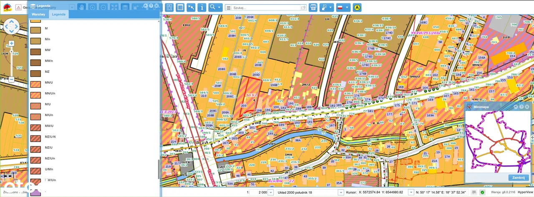Click the print map icon
The width and height of the screenshot is (534, 197).
pos(313,7)
